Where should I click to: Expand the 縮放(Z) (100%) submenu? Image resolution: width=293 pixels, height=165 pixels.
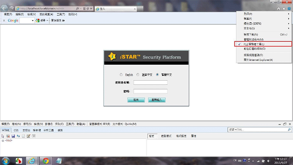point(264,24)
